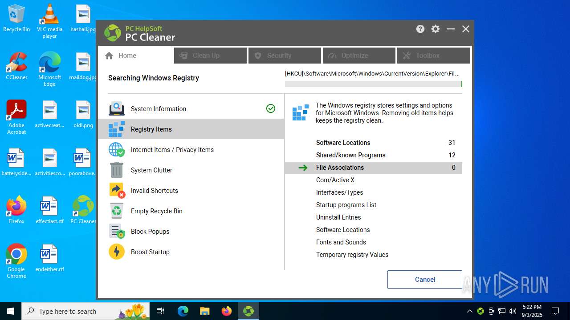570x320 pixels.
Task: Show hidden system tray icons
Action: coord(469,311)
